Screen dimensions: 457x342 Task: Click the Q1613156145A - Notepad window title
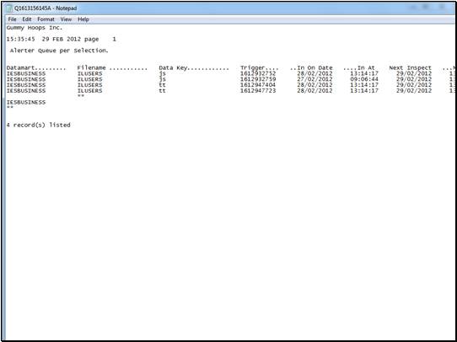(x=46, y=8)
